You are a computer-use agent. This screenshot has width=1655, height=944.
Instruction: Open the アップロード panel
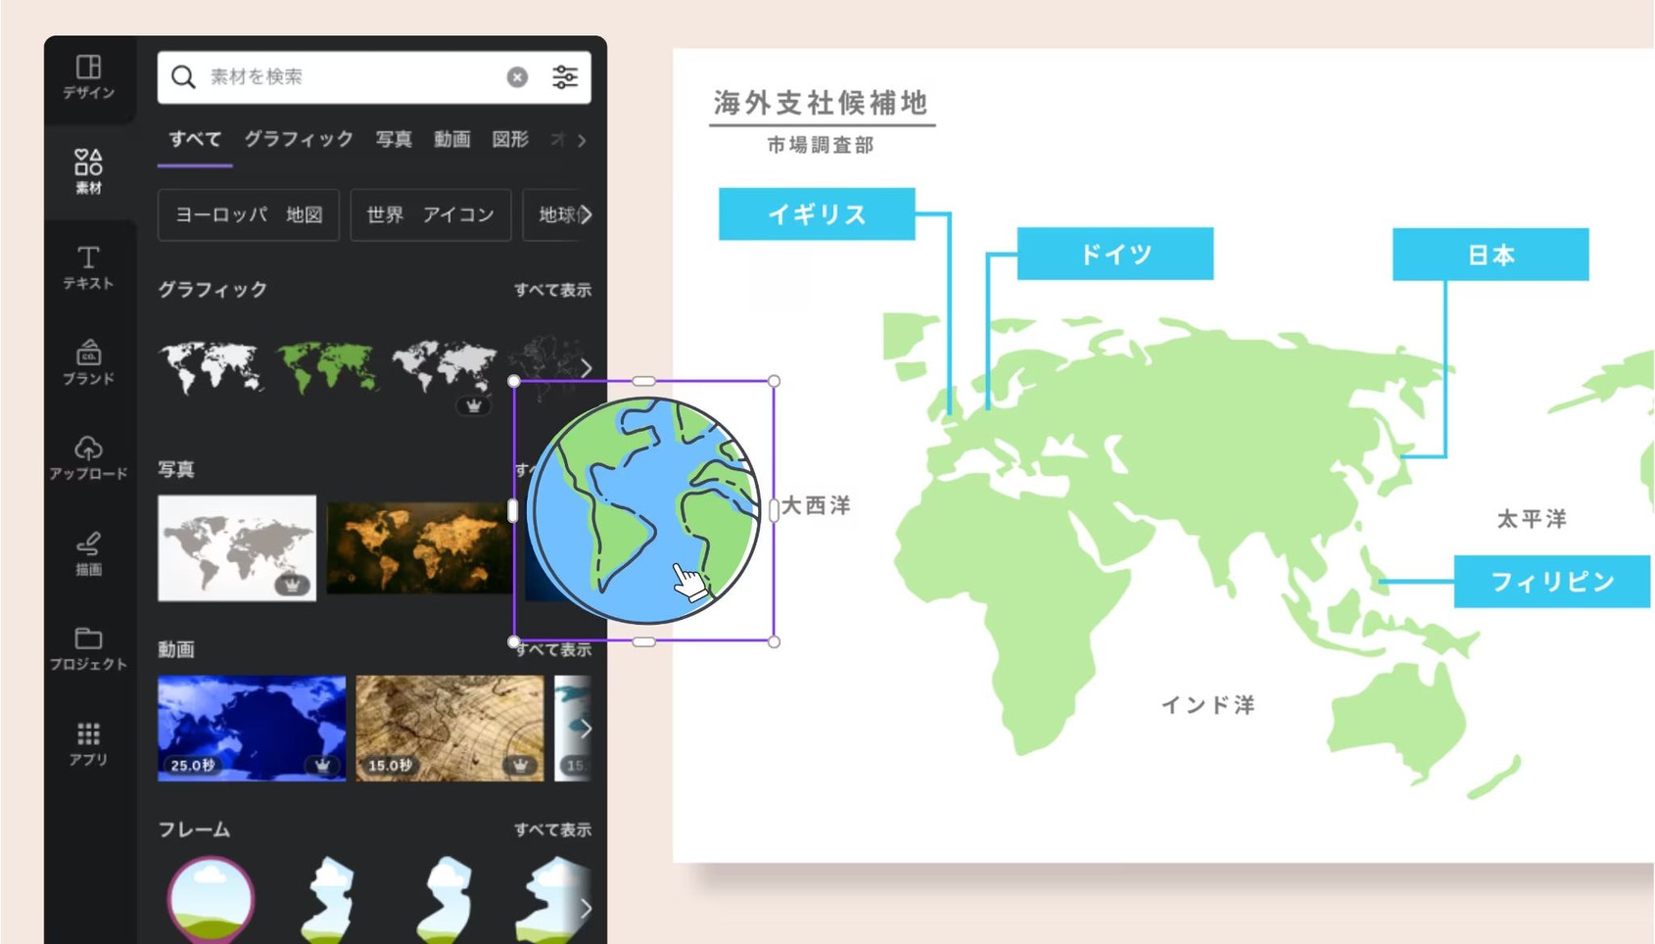tap(88, 457)
